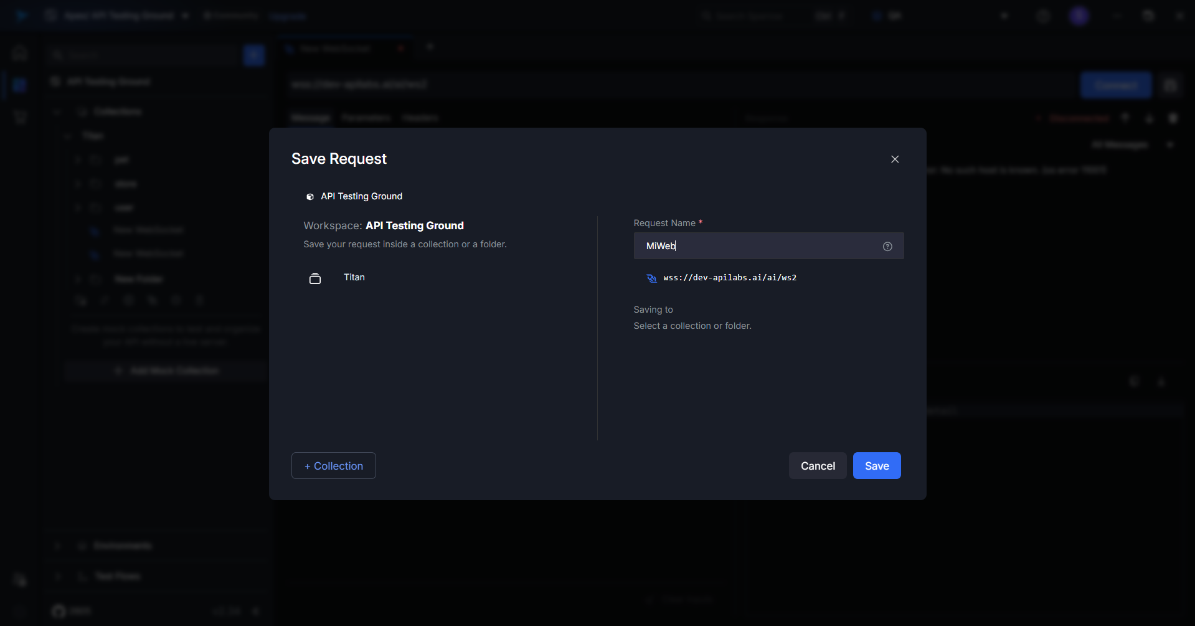The width and height of the screenshot is (1195, 626).
Task: Open the purple user avatar menu
Action: (x=1079, y=16)
